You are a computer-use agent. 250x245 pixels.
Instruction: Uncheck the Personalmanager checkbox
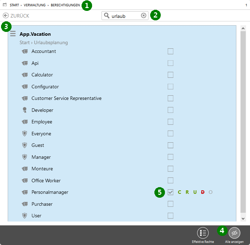[171, 192]
